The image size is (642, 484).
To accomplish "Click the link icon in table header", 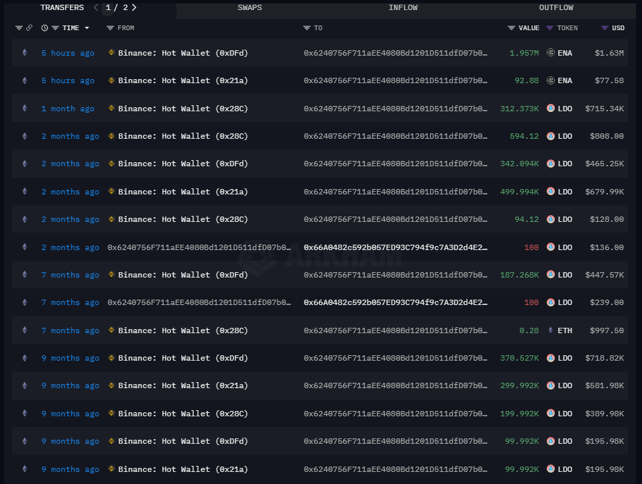I will tap(29, 28).
